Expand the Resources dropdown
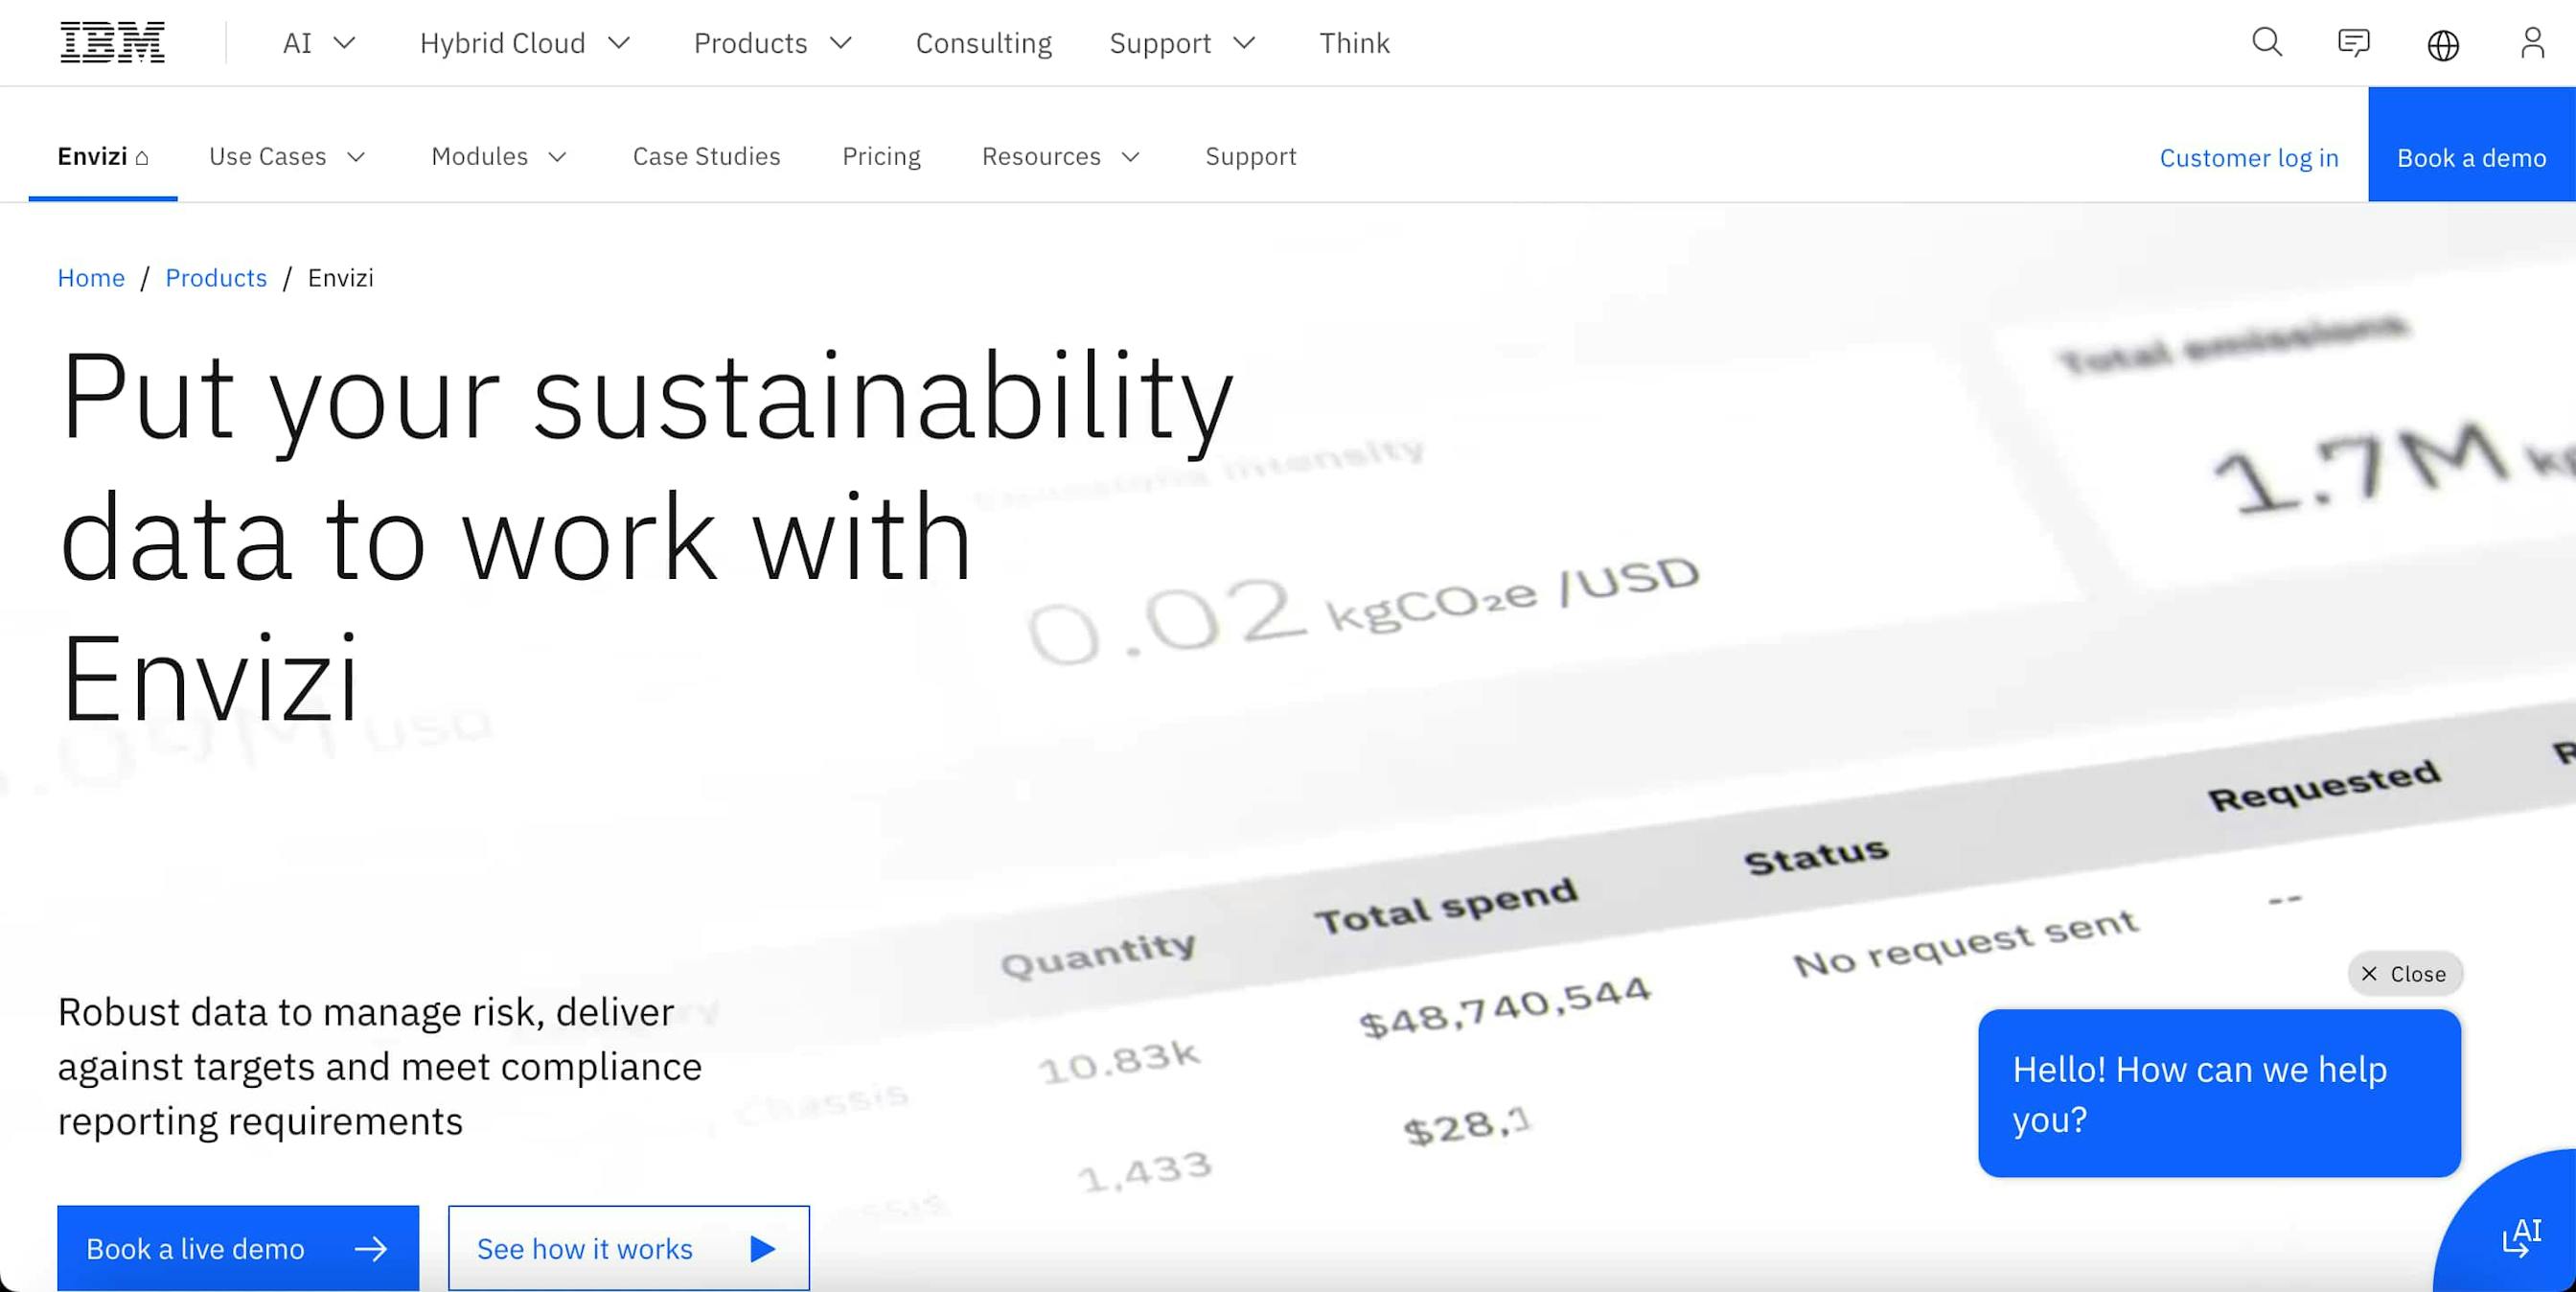This screenshot has height=1292, width=2576. coord(1059,156)
